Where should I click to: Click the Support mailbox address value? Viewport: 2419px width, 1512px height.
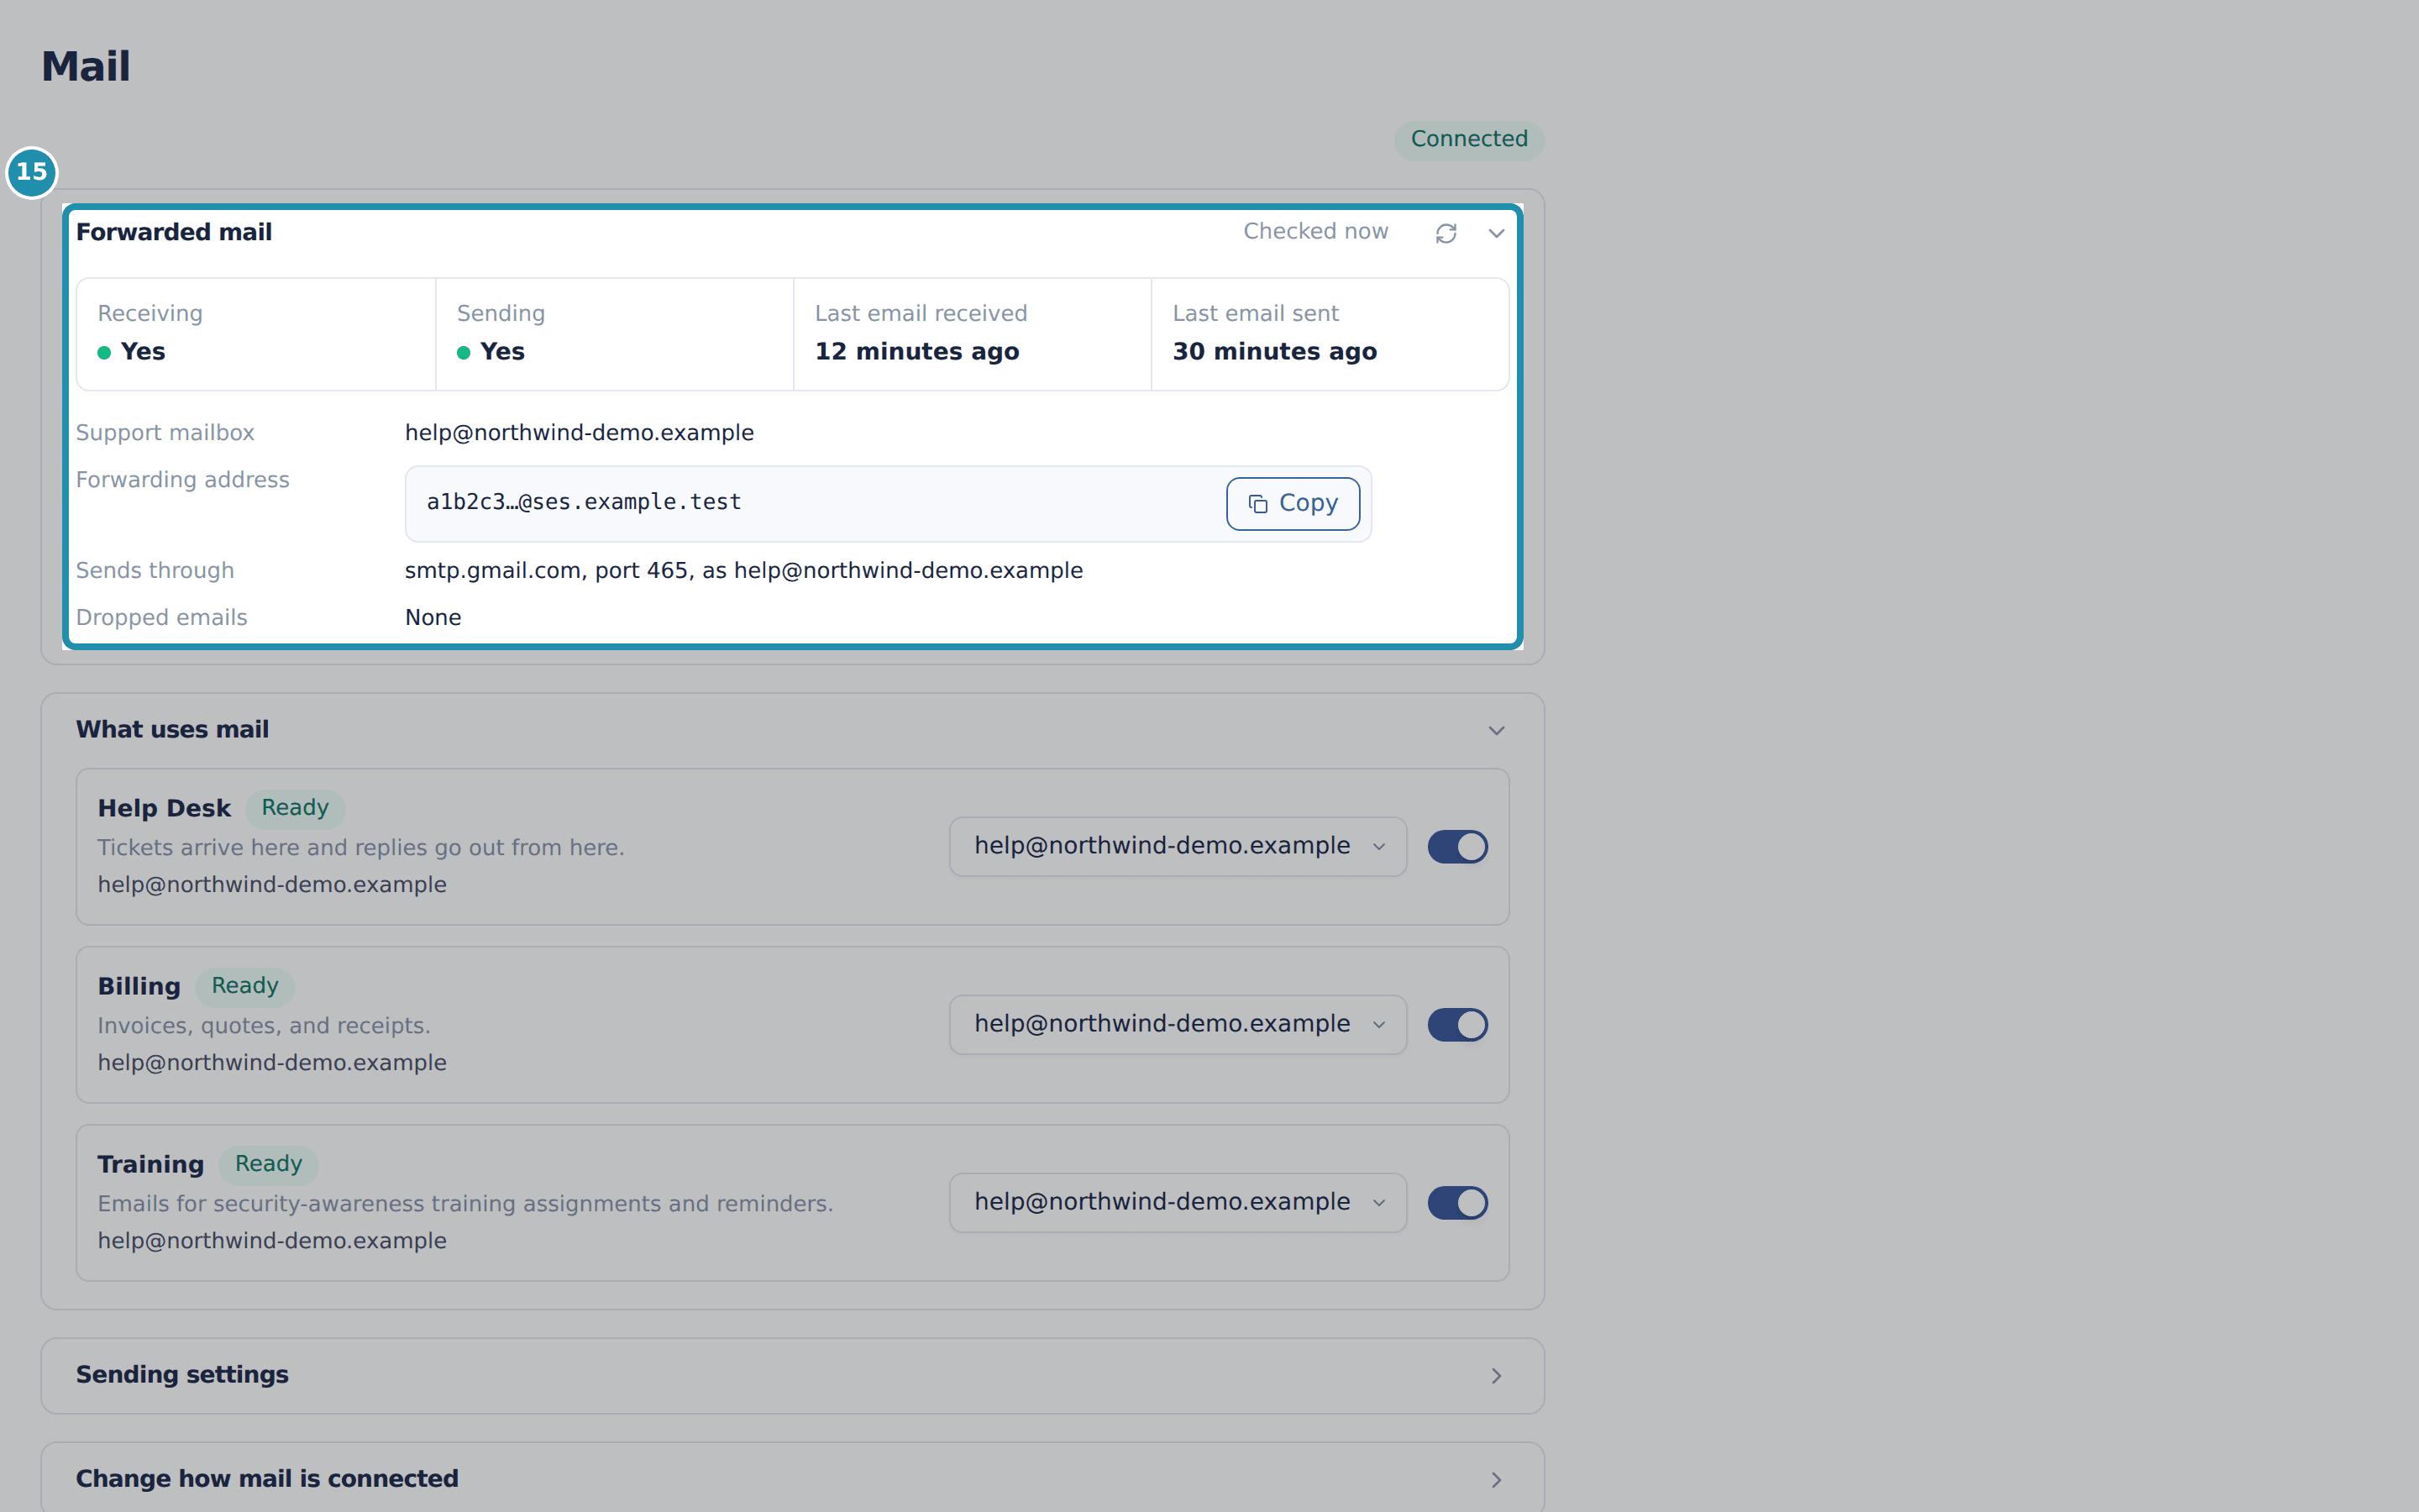(579, 433)
